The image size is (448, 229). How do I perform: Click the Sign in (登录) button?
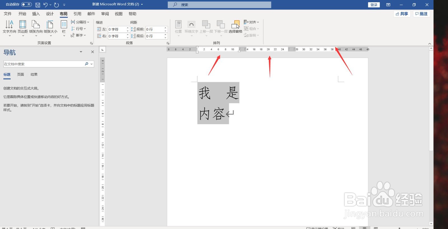pyautogui.click(x=374, y=5)
